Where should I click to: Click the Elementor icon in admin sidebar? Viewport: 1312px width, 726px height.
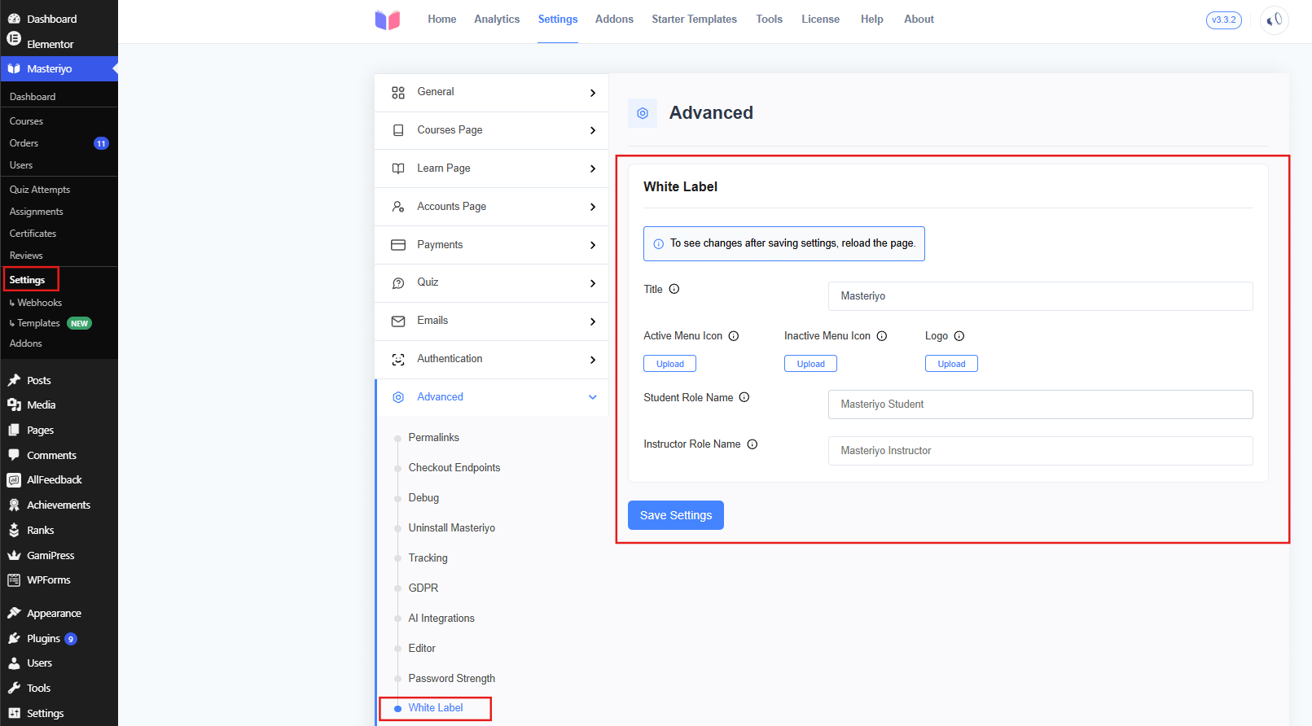pyautogui.click(x=14, y=38)
